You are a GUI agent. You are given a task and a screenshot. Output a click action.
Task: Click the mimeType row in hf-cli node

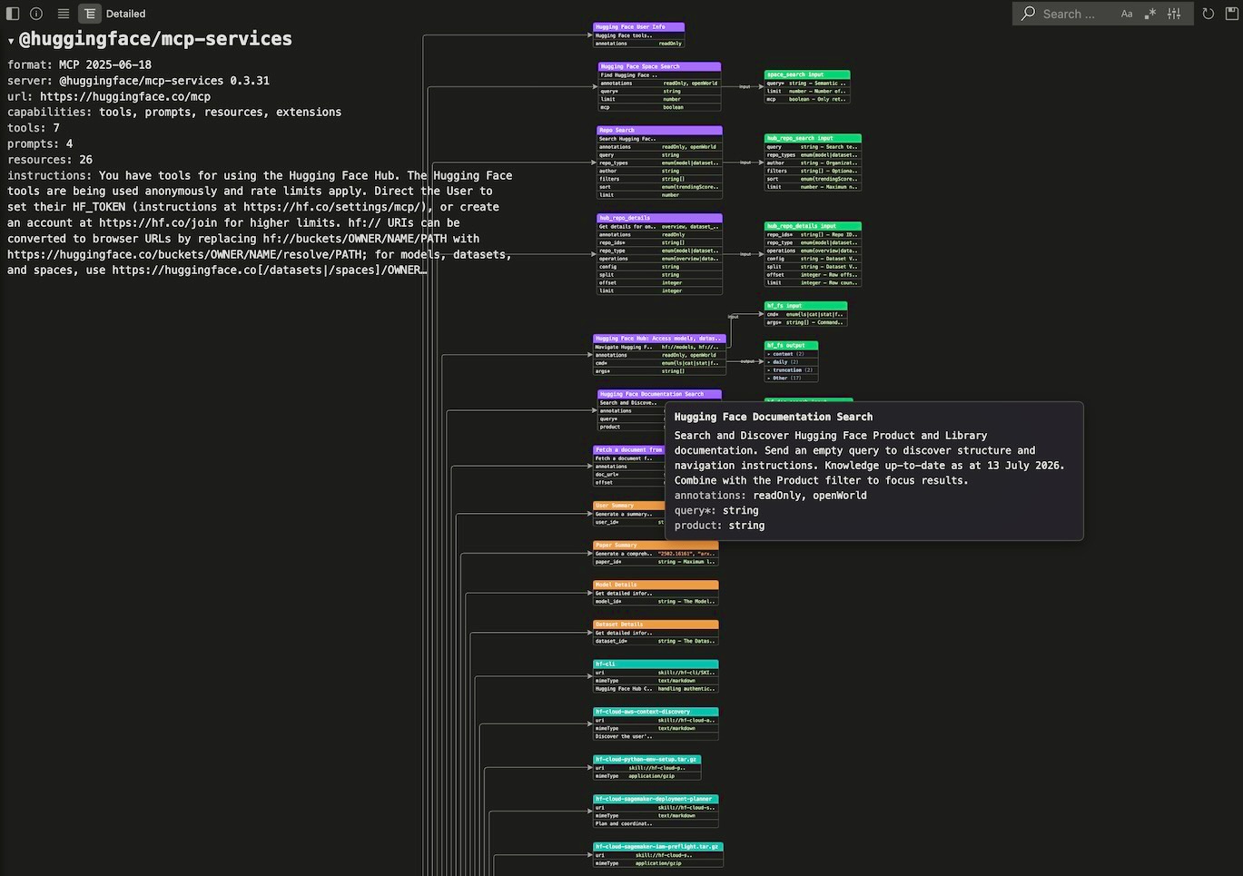click(x=656, y=681)
